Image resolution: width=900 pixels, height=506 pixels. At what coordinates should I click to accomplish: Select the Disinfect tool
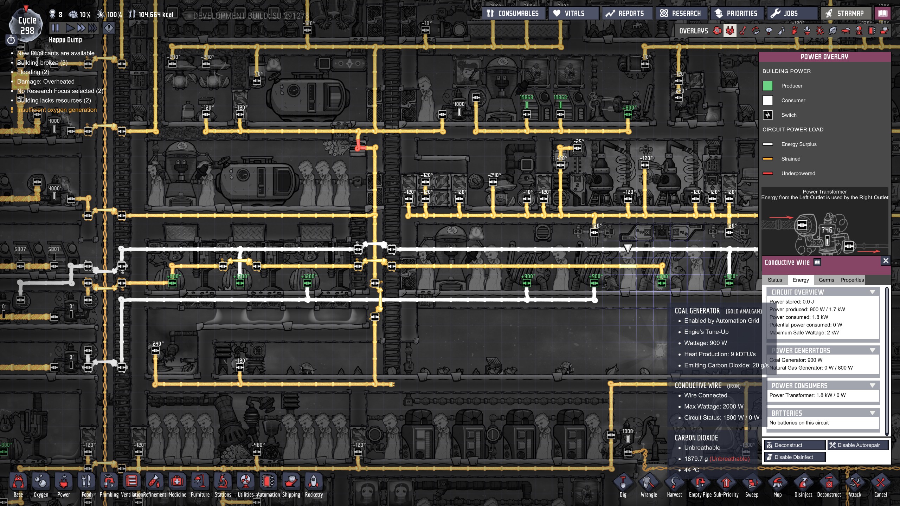[x=803, y=486]
